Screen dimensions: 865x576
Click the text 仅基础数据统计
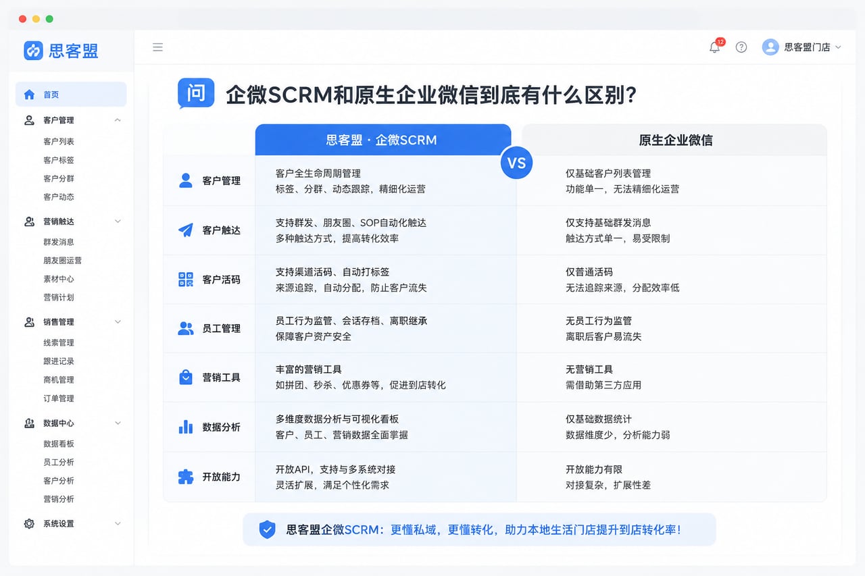click(599, 419)
